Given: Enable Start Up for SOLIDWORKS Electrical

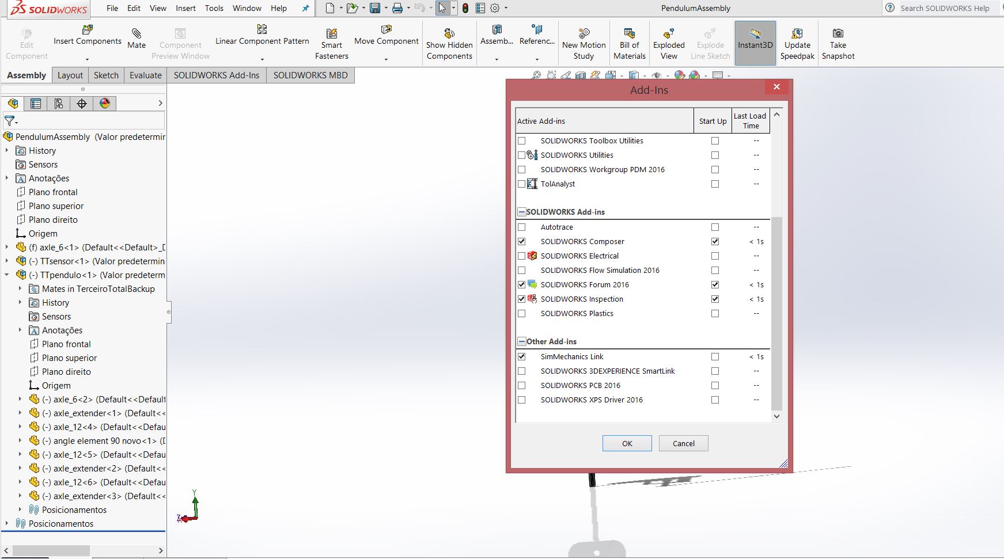Looking at the screenshot, I should click(715, 256).
